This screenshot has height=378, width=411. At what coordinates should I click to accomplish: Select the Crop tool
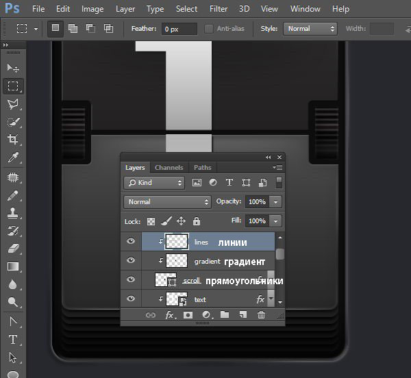pyautogui.click(x=12, y=140)
